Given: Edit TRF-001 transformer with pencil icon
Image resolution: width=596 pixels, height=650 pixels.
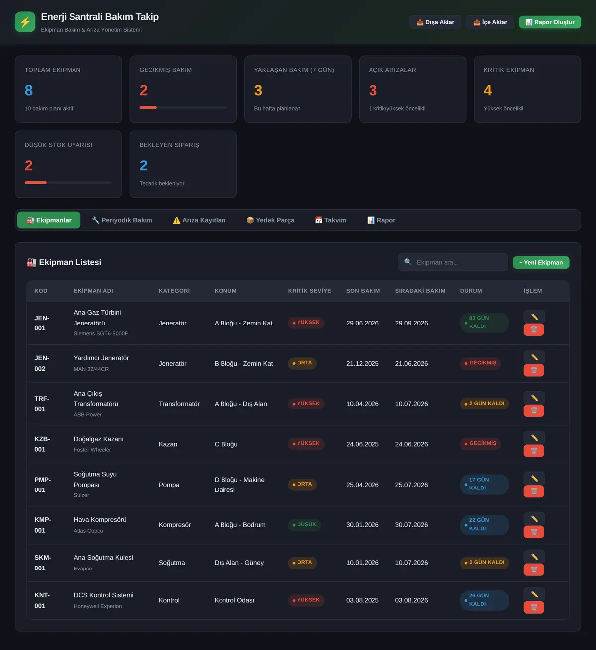Looking at the screenshot, I should click(x=534, y=398).
